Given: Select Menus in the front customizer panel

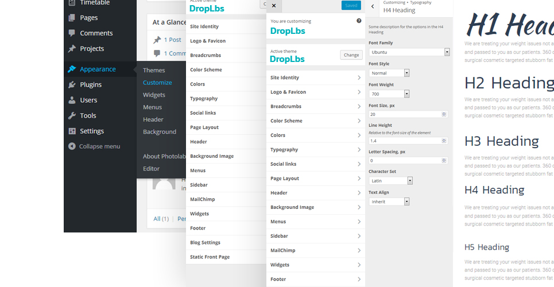Looking at the screenshot, I should point(316,222).
